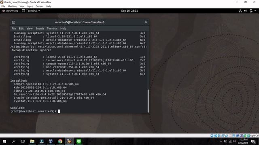Click VirtualBox audio indicator icon

[x=219, y=136]
